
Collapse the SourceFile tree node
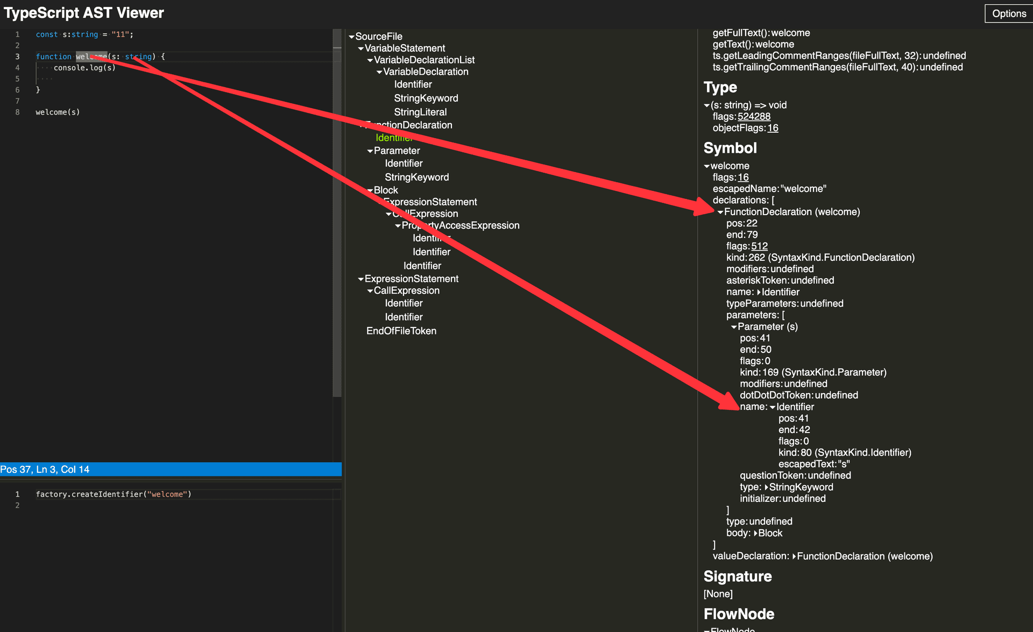tap(351, 37)
